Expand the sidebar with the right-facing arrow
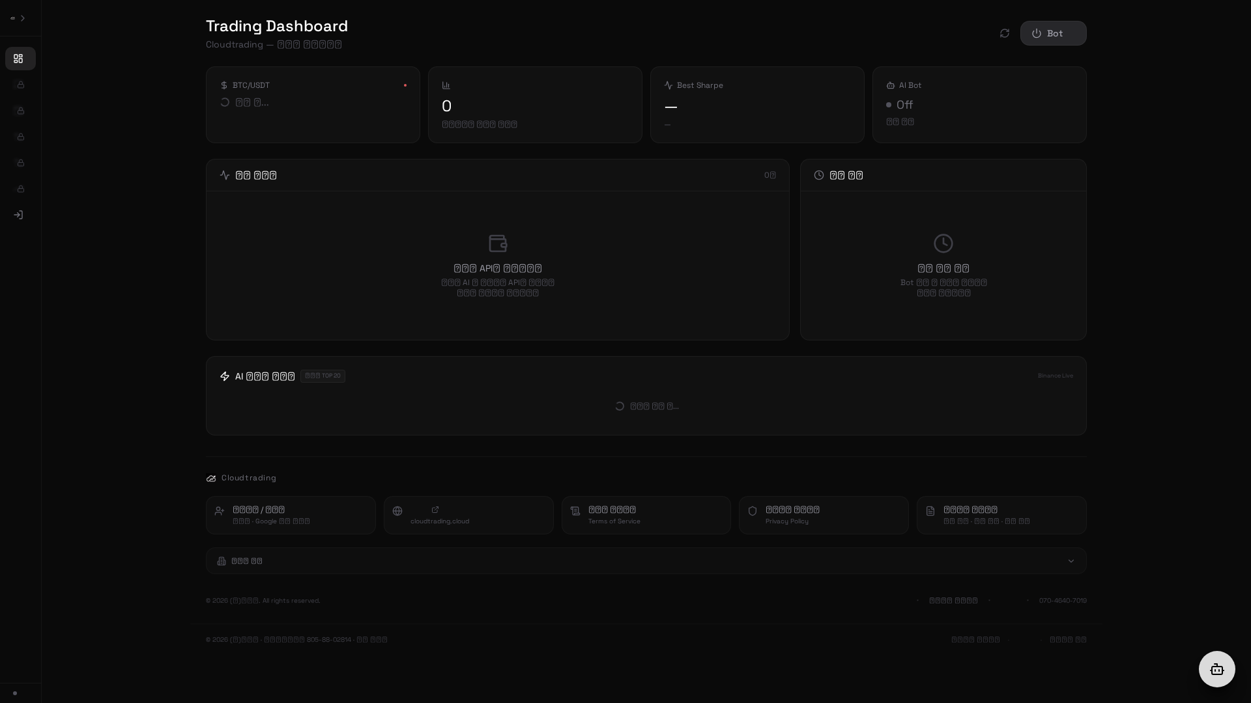 [x=22, y=18]
